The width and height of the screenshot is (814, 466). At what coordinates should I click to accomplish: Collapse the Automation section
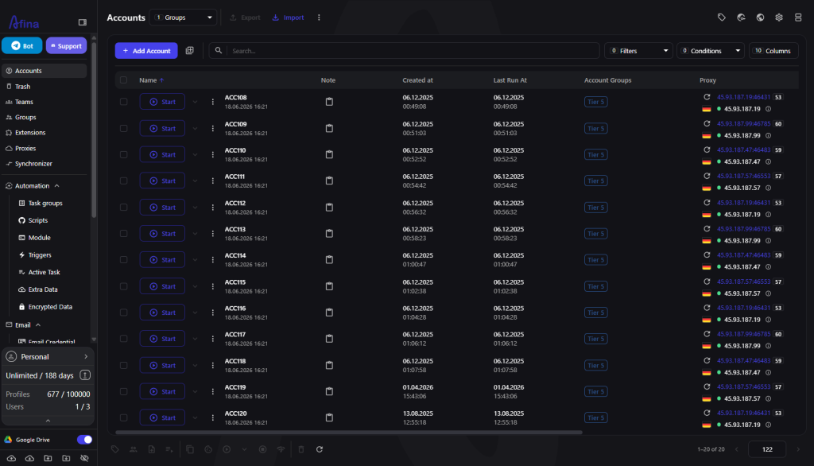coord(56,186)
